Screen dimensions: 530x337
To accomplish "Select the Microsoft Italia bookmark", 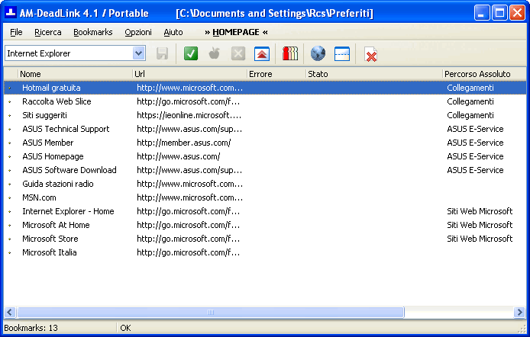I will [50, 252].
